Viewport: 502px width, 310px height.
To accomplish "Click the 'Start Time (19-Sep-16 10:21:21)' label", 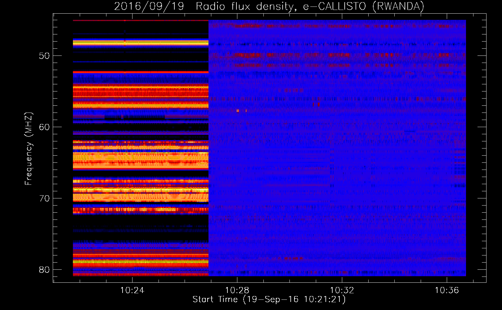I will point(269,299).
